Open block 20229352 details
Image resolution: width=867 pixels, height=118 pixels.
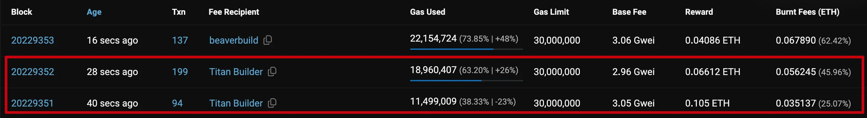coord(32,71)
